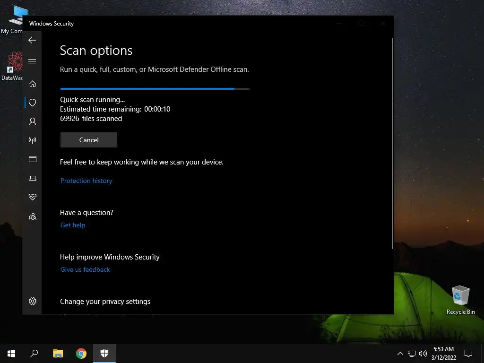Open Family options icon
Viewport: 484px width, 363px height.
pos(33,216)
